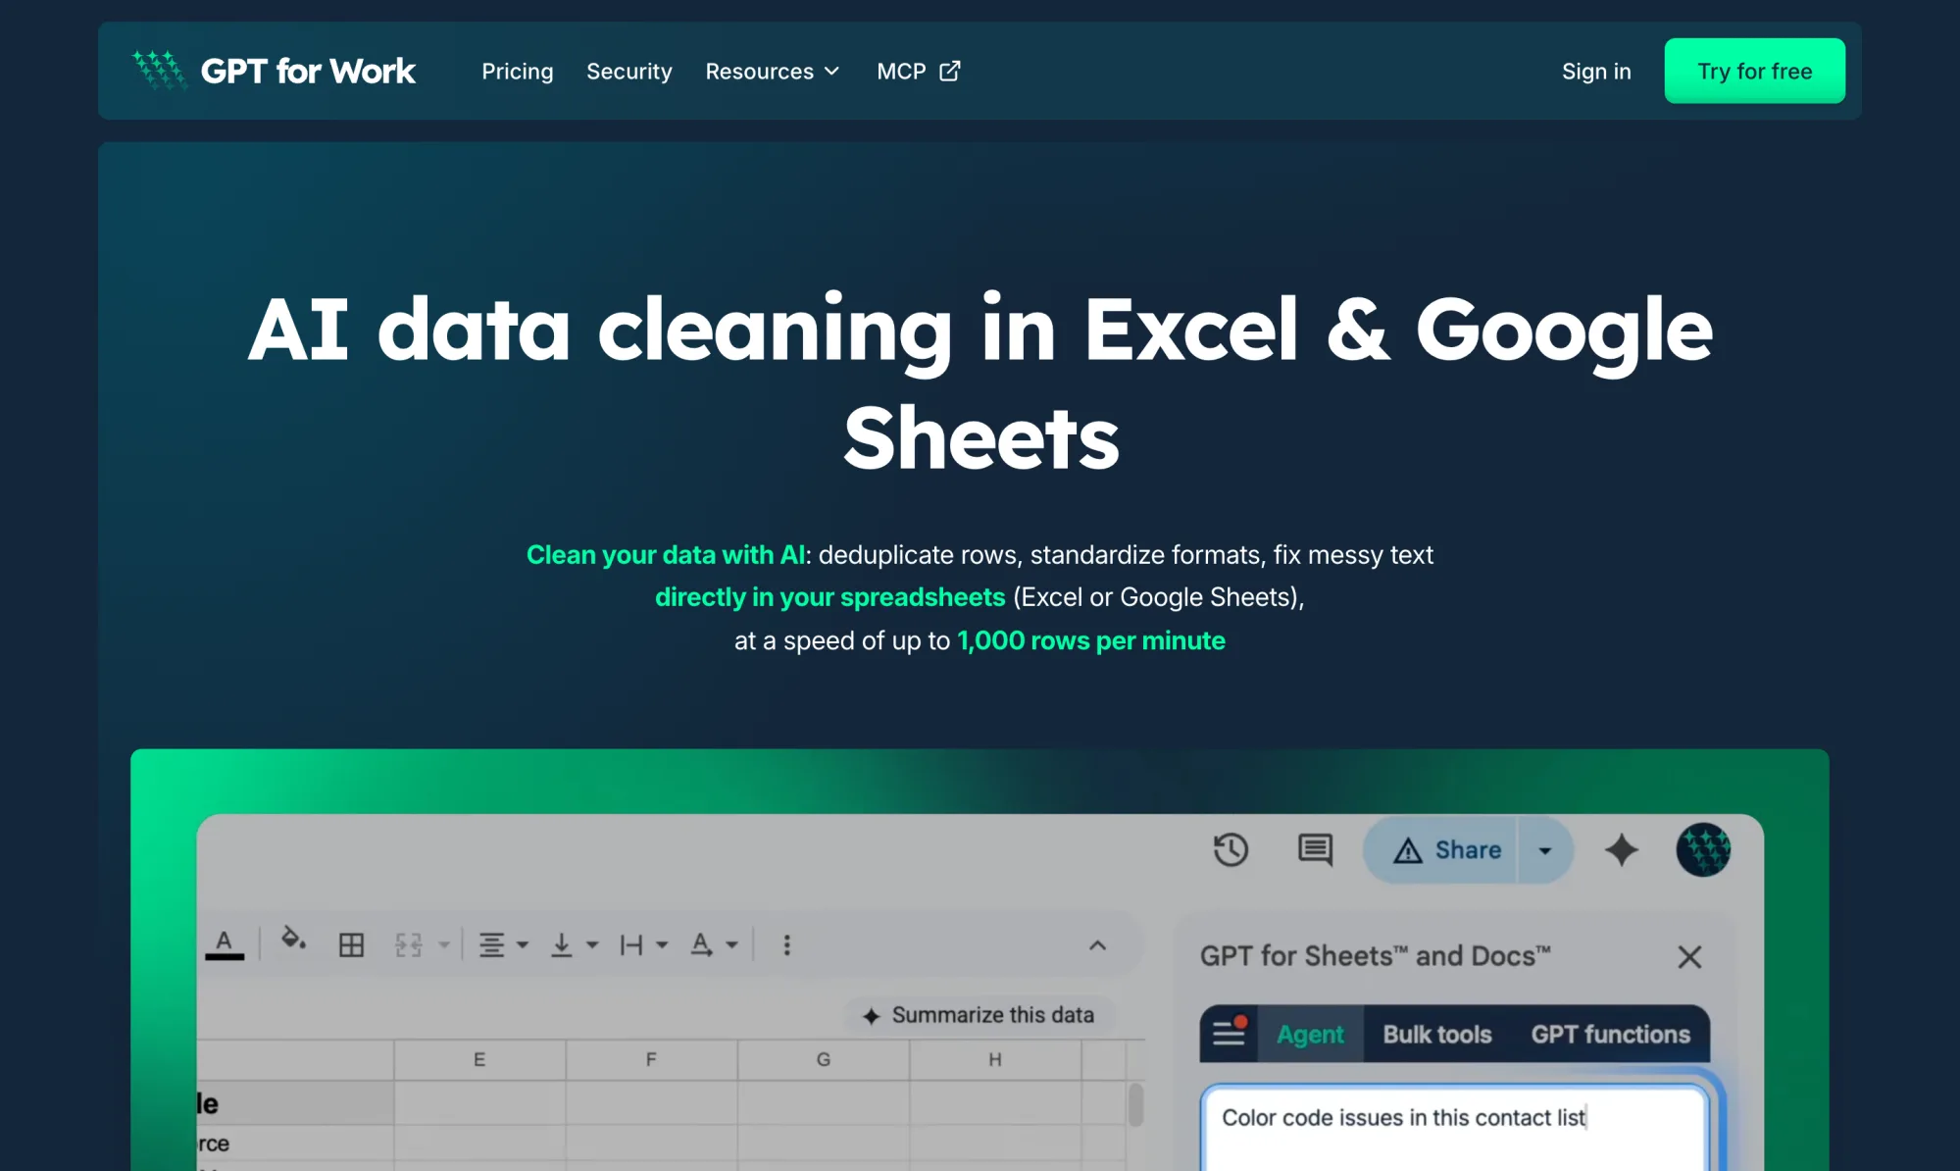Open the MCP external link
The image size is (1960, 1171).
coord(918,72)
